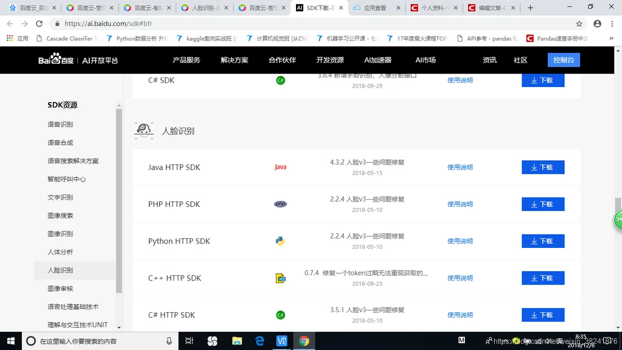Switch to the 应用查看 tab
This screenshot has width=622, height=350.
[376, 8]
